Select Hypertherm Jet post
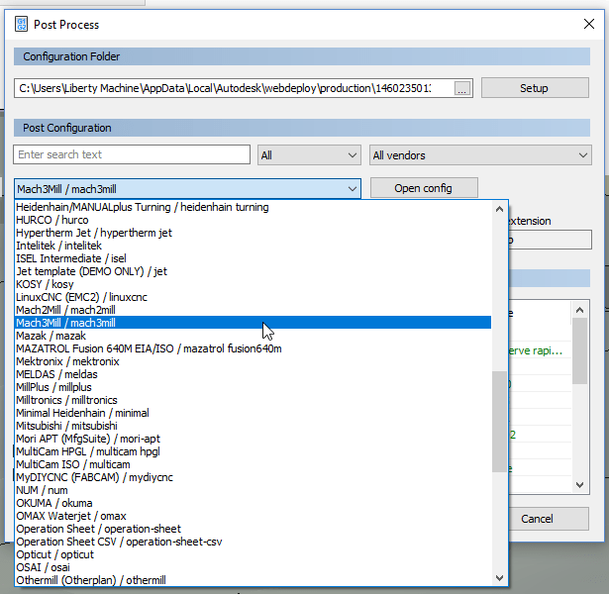 [253, 233]
